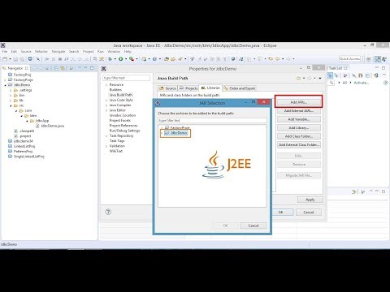The width and height of the screenshot is (390, 292).
Task: Click the green Run toolbar icon
Action: pos(121,59)
